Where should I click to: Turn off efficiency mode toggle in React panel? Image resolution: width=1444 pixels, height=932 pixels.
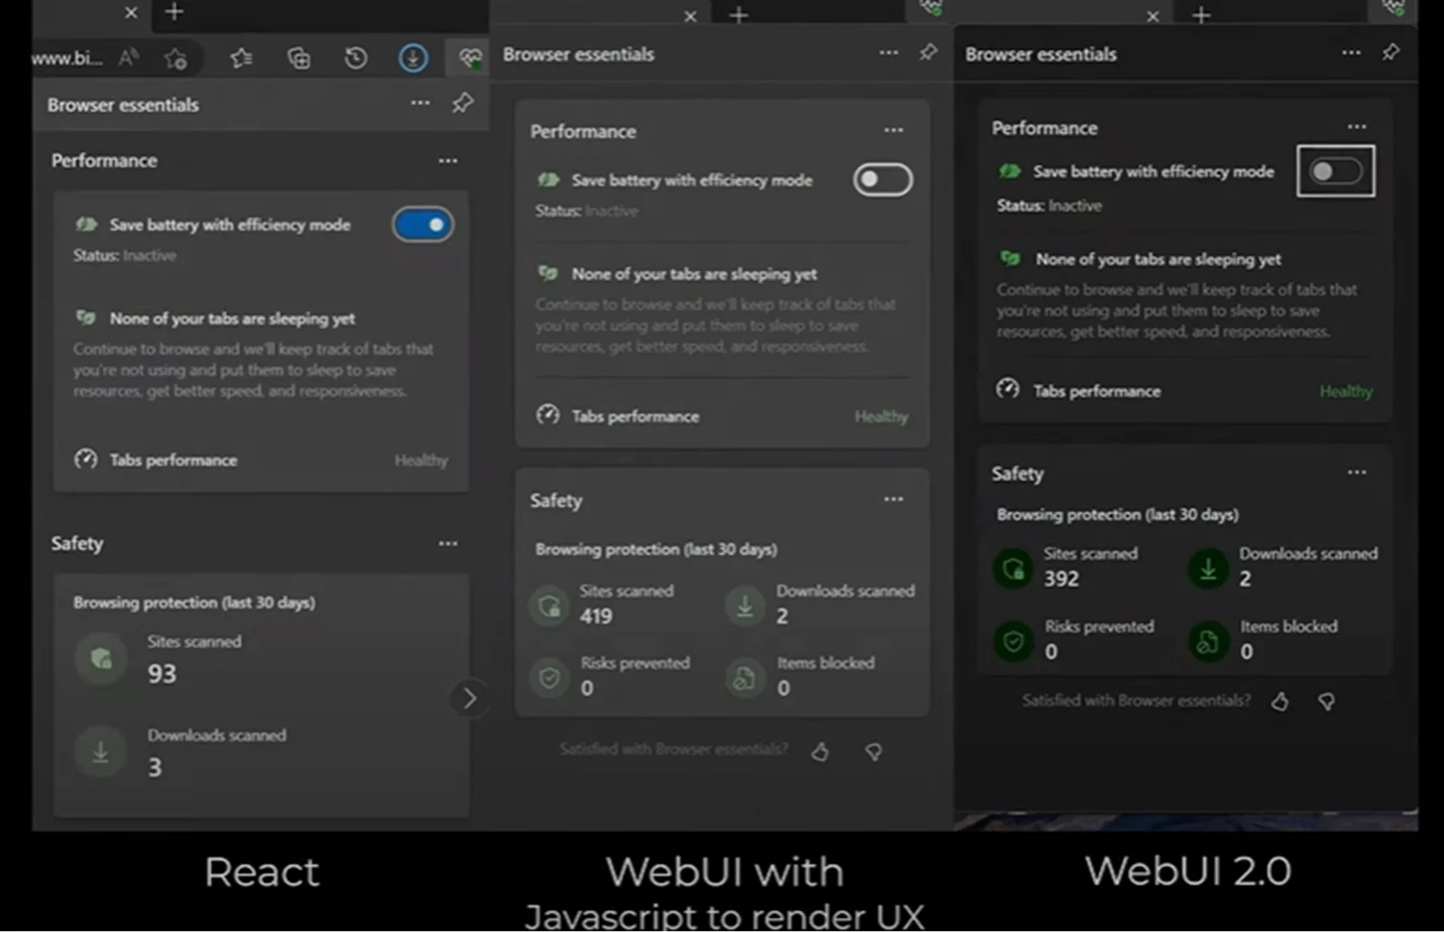tap(423, 224)
